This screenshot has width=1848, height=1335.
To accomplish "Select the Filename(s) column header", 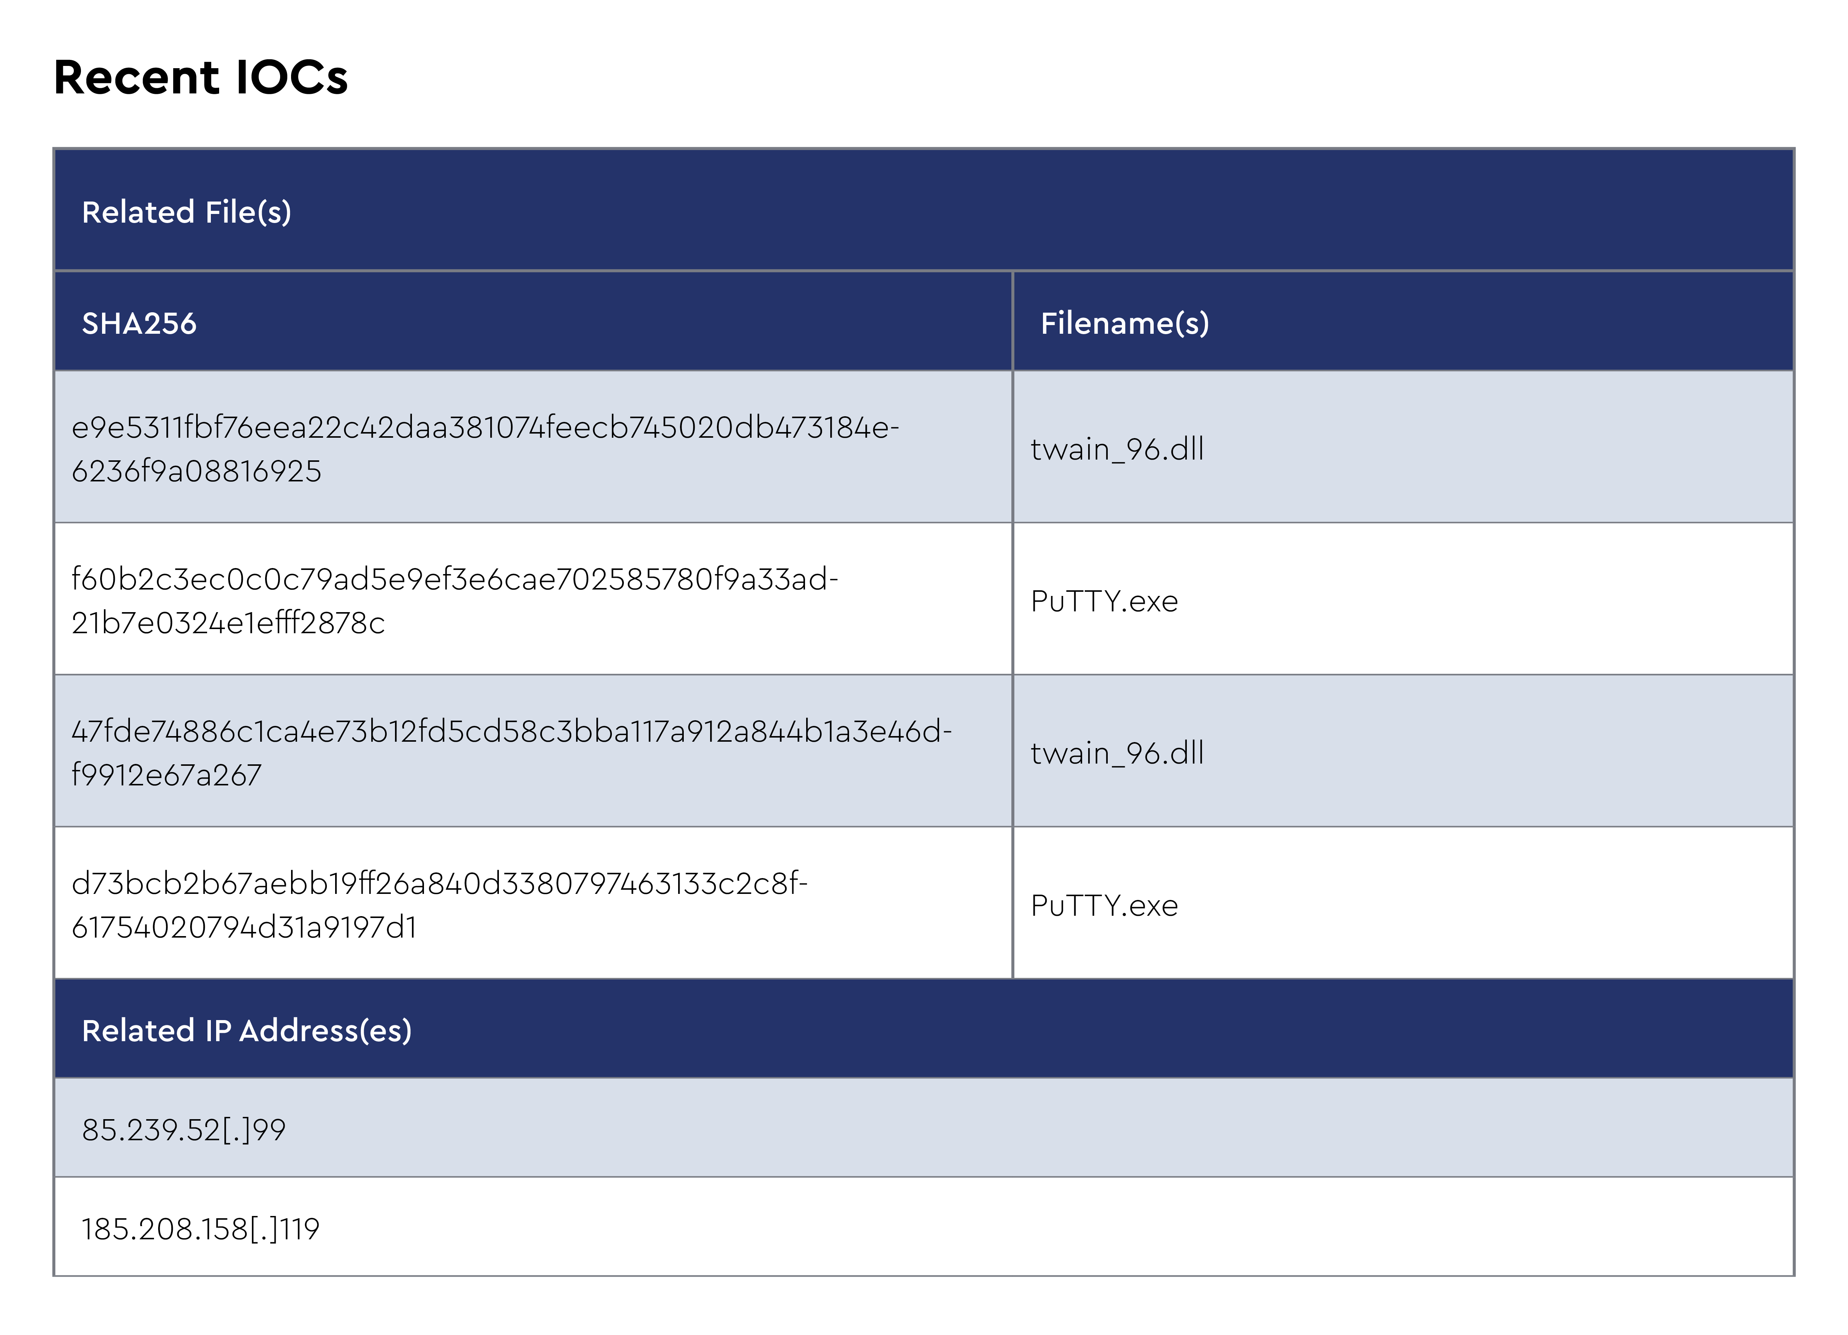I will point(1124,324).
